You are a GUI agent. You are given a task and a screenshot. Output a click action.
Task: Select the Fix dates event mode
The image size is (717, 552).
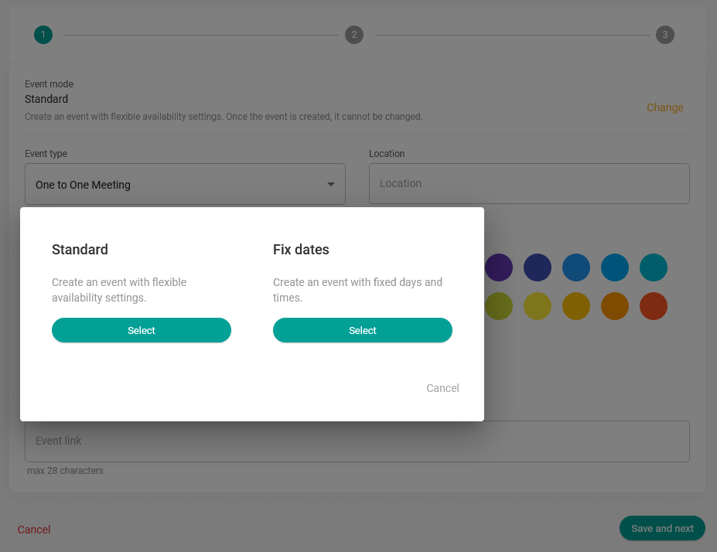click(x=362, y=330)
